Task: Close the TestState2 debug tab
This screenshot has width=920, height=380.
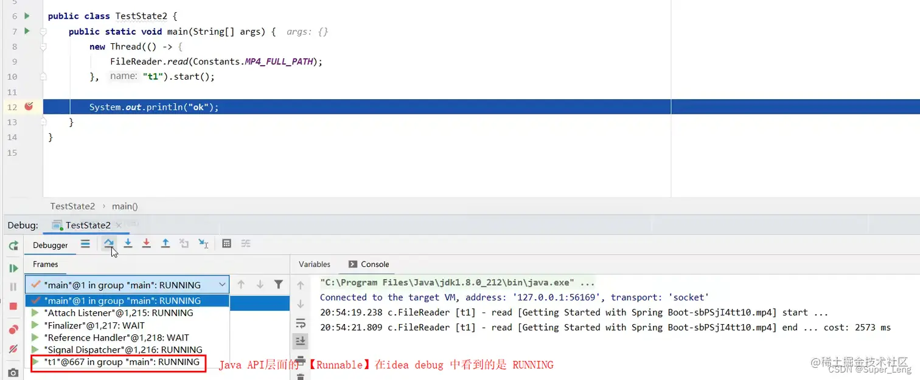Action: tap(119, 225)
